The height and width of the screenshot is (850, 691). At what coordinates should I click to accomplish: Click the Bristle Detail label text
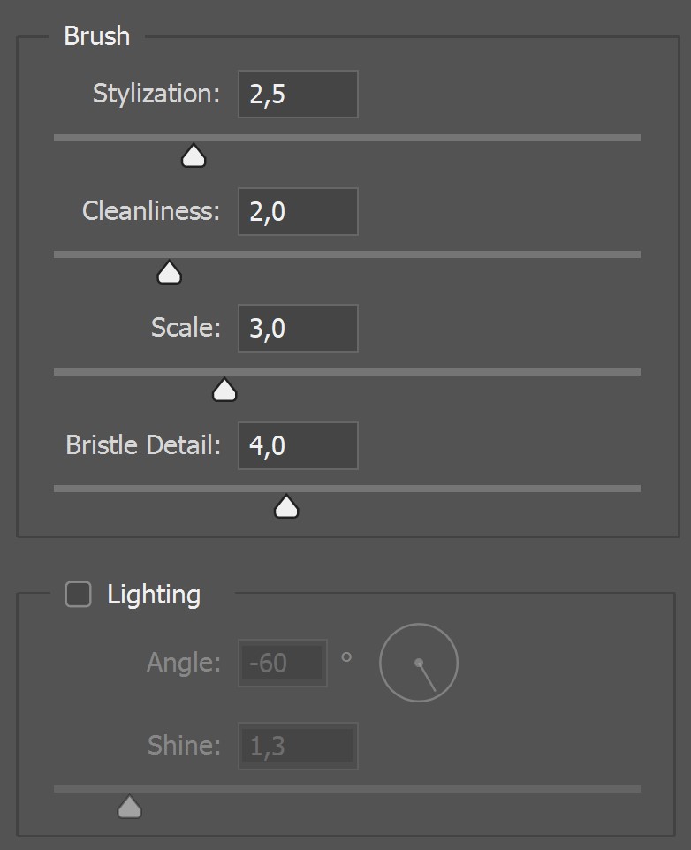143,444
